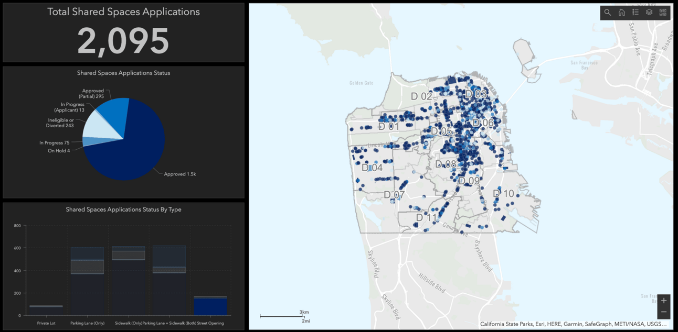
Task: Click the 'Street Opening' axis label
Action: [x=210, y=323]
